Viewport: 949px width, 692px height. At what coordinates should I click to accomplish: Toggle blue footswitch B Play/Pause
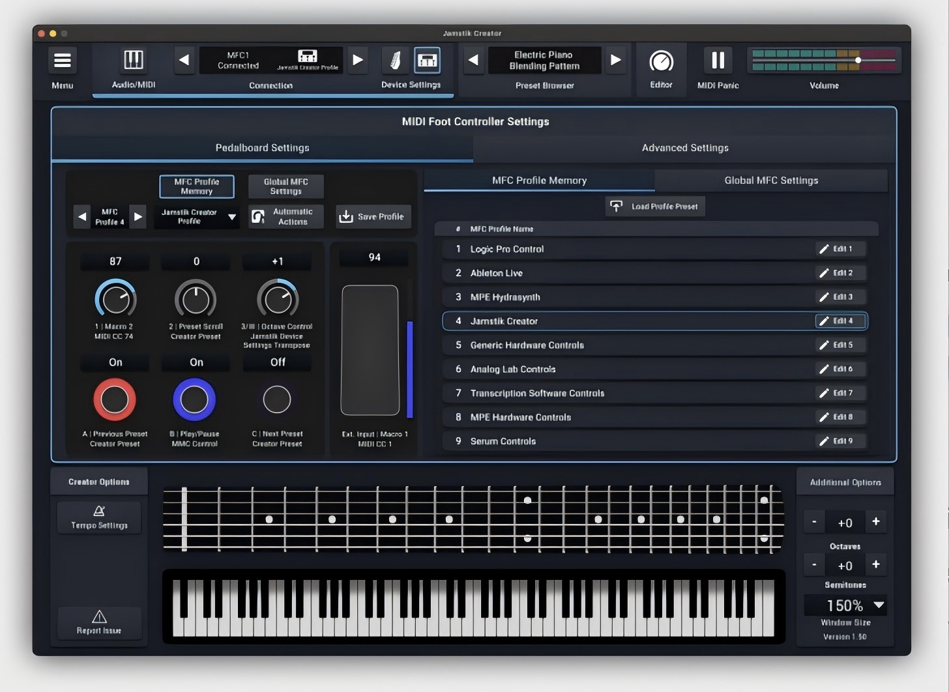(x=194, y=399)
